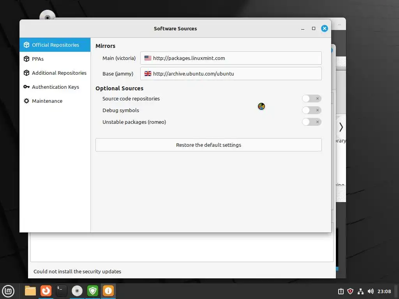Click the Optional Sources heading
The image size is (399, 299).
pos(119,88)
